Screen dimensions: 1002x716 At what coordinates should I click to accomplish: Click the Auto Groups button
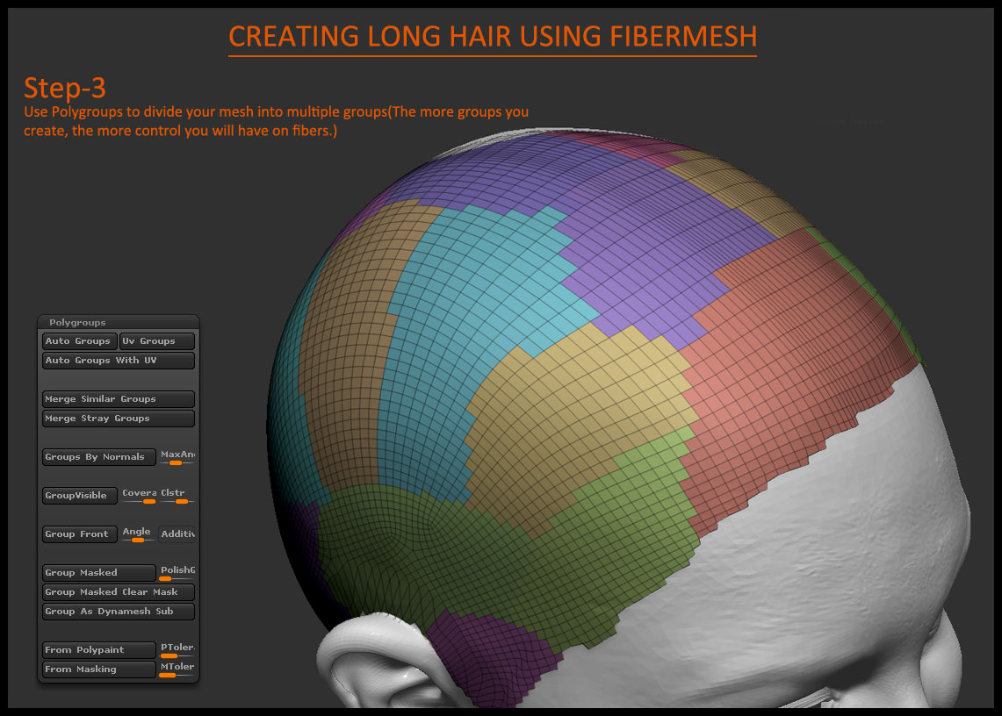(79, 341)
